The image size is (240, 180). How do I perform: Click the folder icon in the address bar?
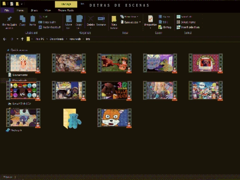(28, 39)
